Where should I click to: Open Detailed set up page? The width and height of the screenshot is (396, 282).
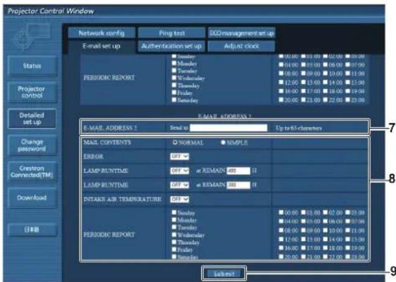point(32,119)
